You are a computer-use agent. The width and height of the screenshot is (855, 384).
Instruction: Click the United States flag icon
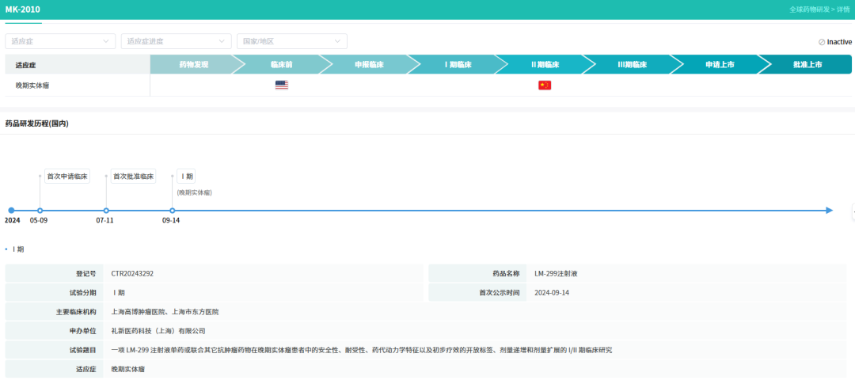coord(281,85)
